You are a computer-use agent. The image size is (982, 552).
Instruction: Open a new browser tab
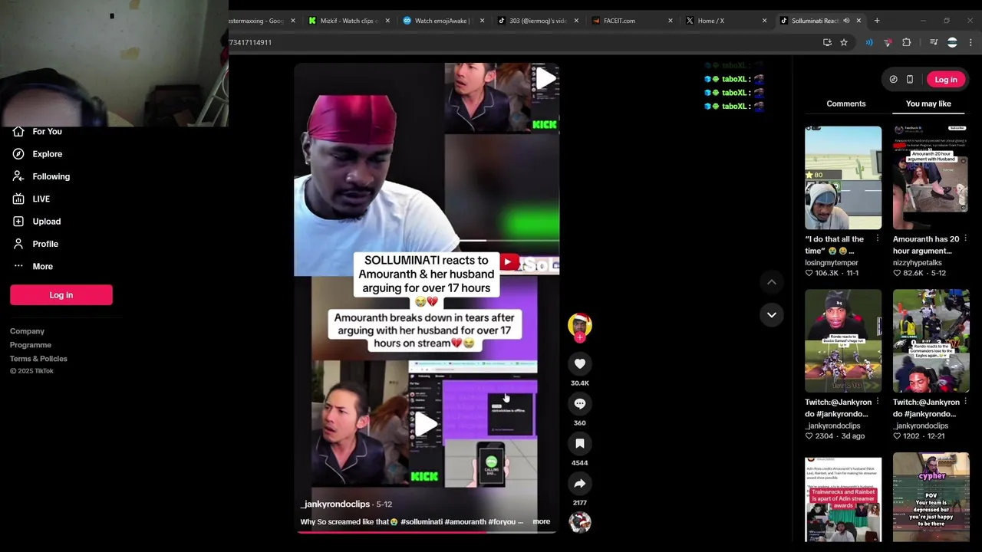[878, 21]
